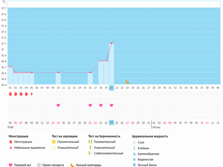Click the small spotting drop on day 05
This screenshot has width=223, height=167.
click(32, 94)
